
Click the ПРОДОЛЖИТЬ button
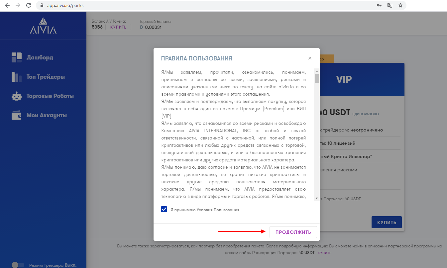[293, 232]
